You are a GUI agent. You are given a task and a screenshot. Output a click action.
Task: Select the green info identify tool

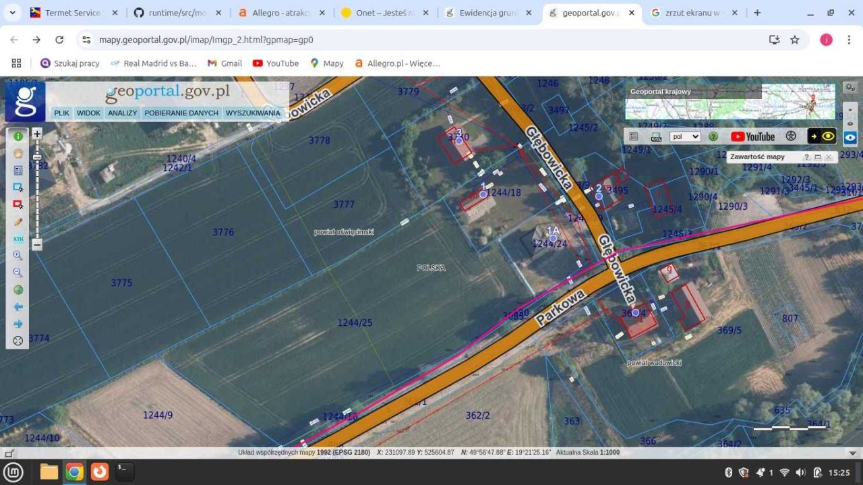pos(18,136)
